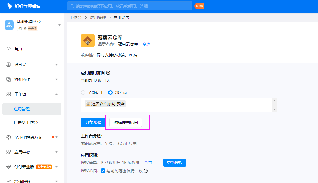
Task: Expand the 应用中心 menu arrow
Action: tap(56, 152)
